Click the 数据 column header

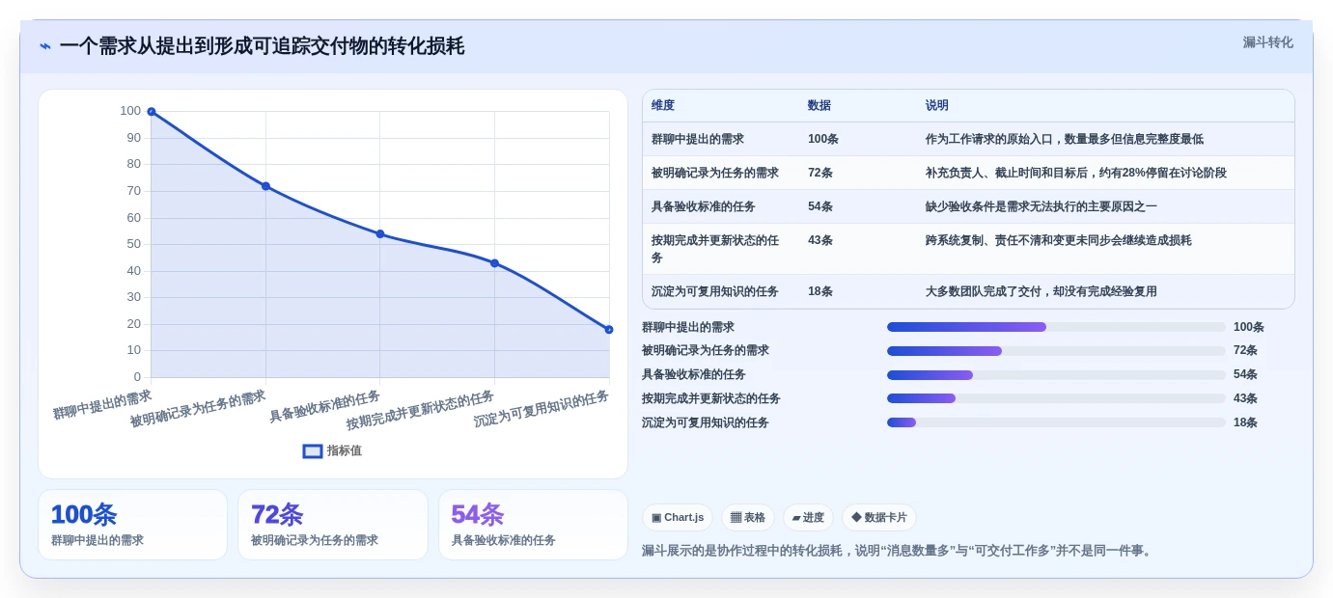[x=819, y=105]
